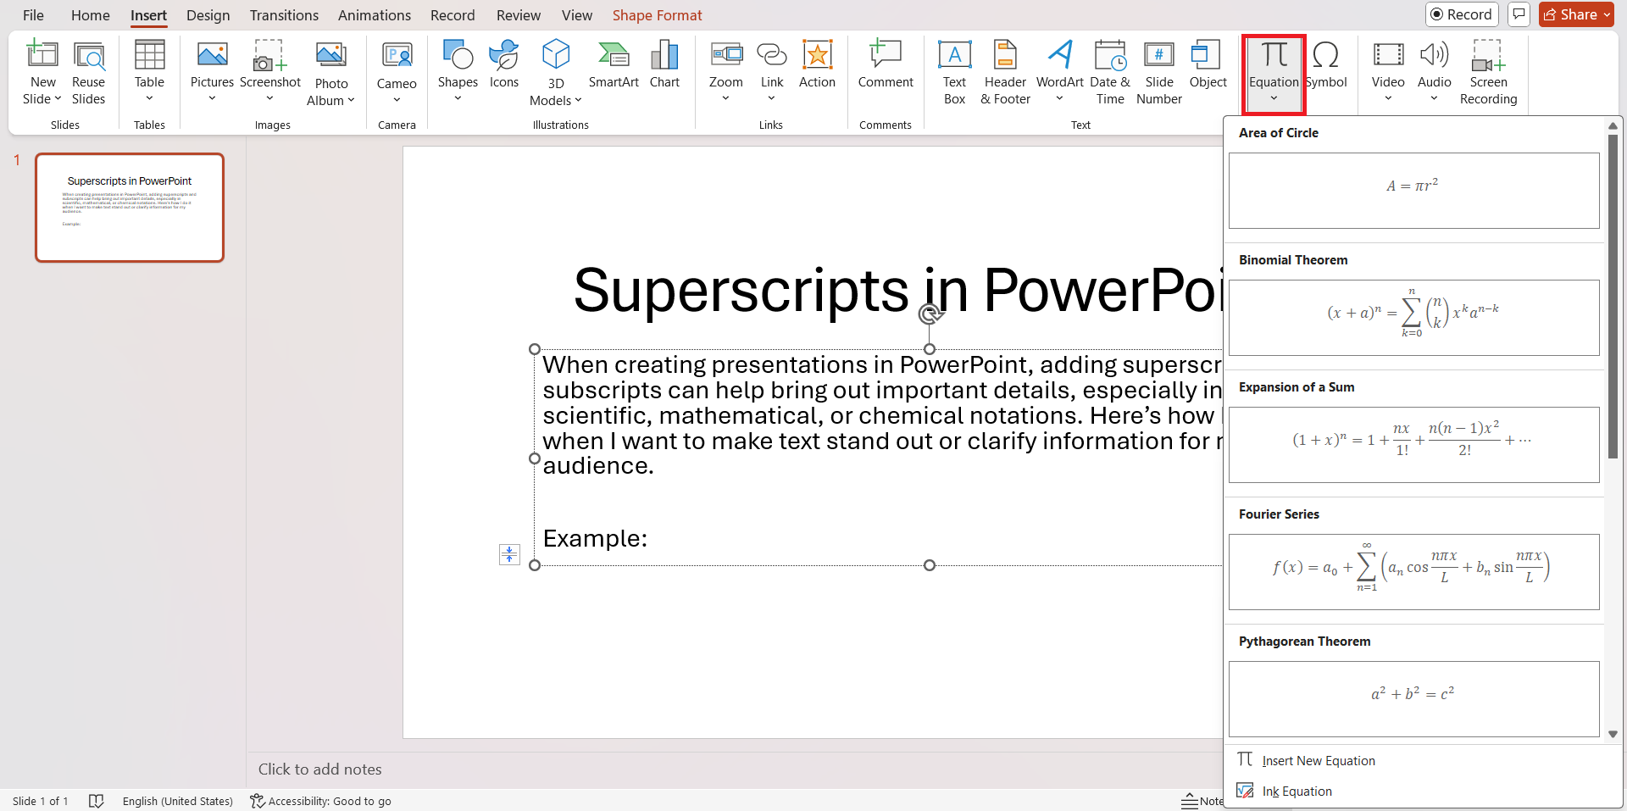Open Header & Footer dialog

[1005, 73]
